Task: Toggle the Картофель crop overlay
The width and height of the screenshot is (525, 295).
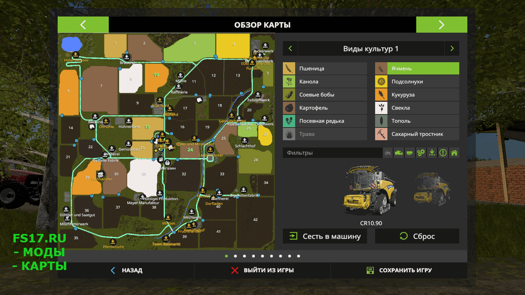Action: [325, 108]
